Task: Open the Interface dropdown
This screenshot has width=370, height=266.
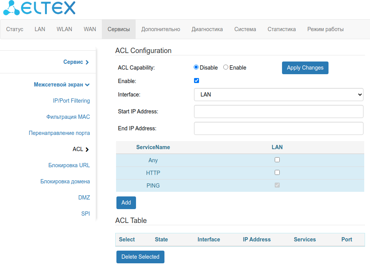Action: 279,95
